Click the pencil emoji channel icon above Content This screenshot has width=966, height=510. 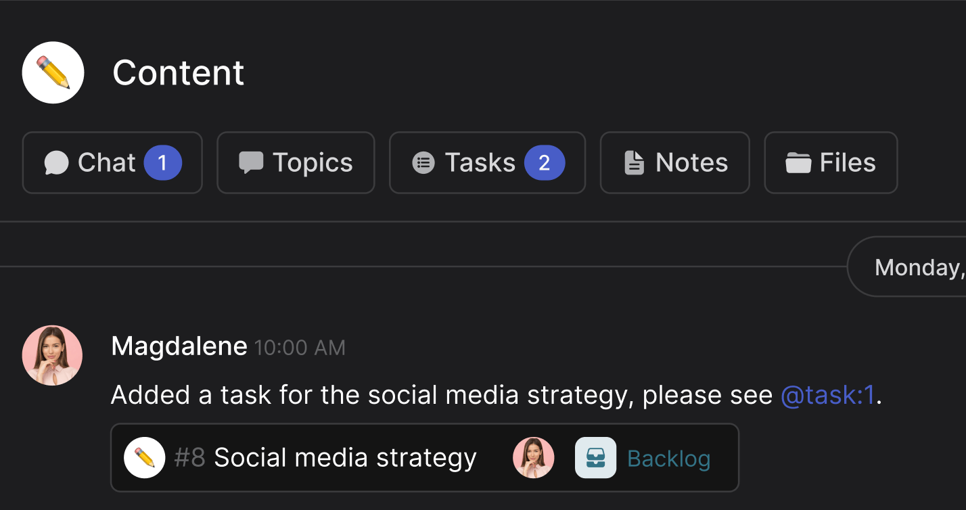(x=53, y=72)
